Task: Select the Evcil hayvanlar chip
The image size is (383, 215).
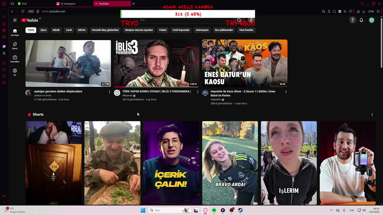Action: point(181,30)
